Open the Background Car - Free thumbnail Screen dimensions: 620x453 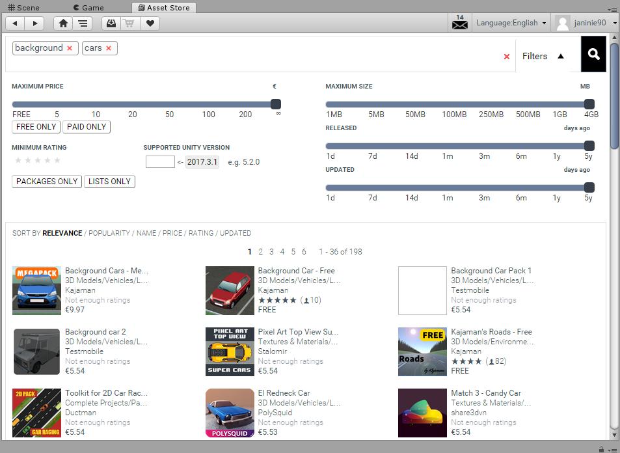coord(230,290)
